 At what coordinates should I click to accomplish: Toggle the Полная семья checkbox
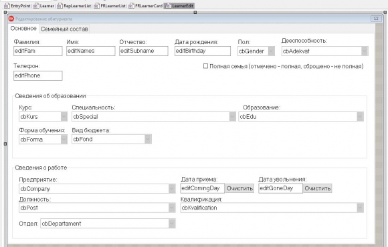(x=205, y=66)
